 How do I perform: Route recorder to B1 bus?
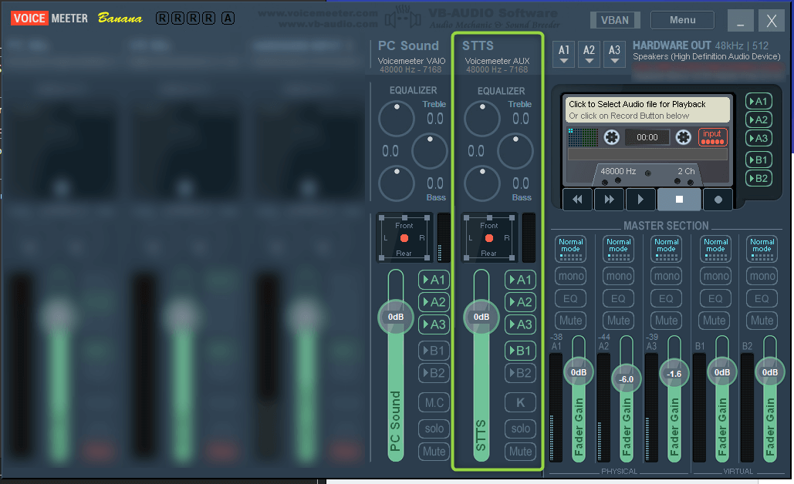(x=759, y=160)
